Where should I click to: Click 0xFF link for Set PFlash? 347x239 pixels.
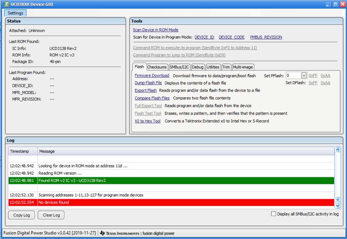313,76
